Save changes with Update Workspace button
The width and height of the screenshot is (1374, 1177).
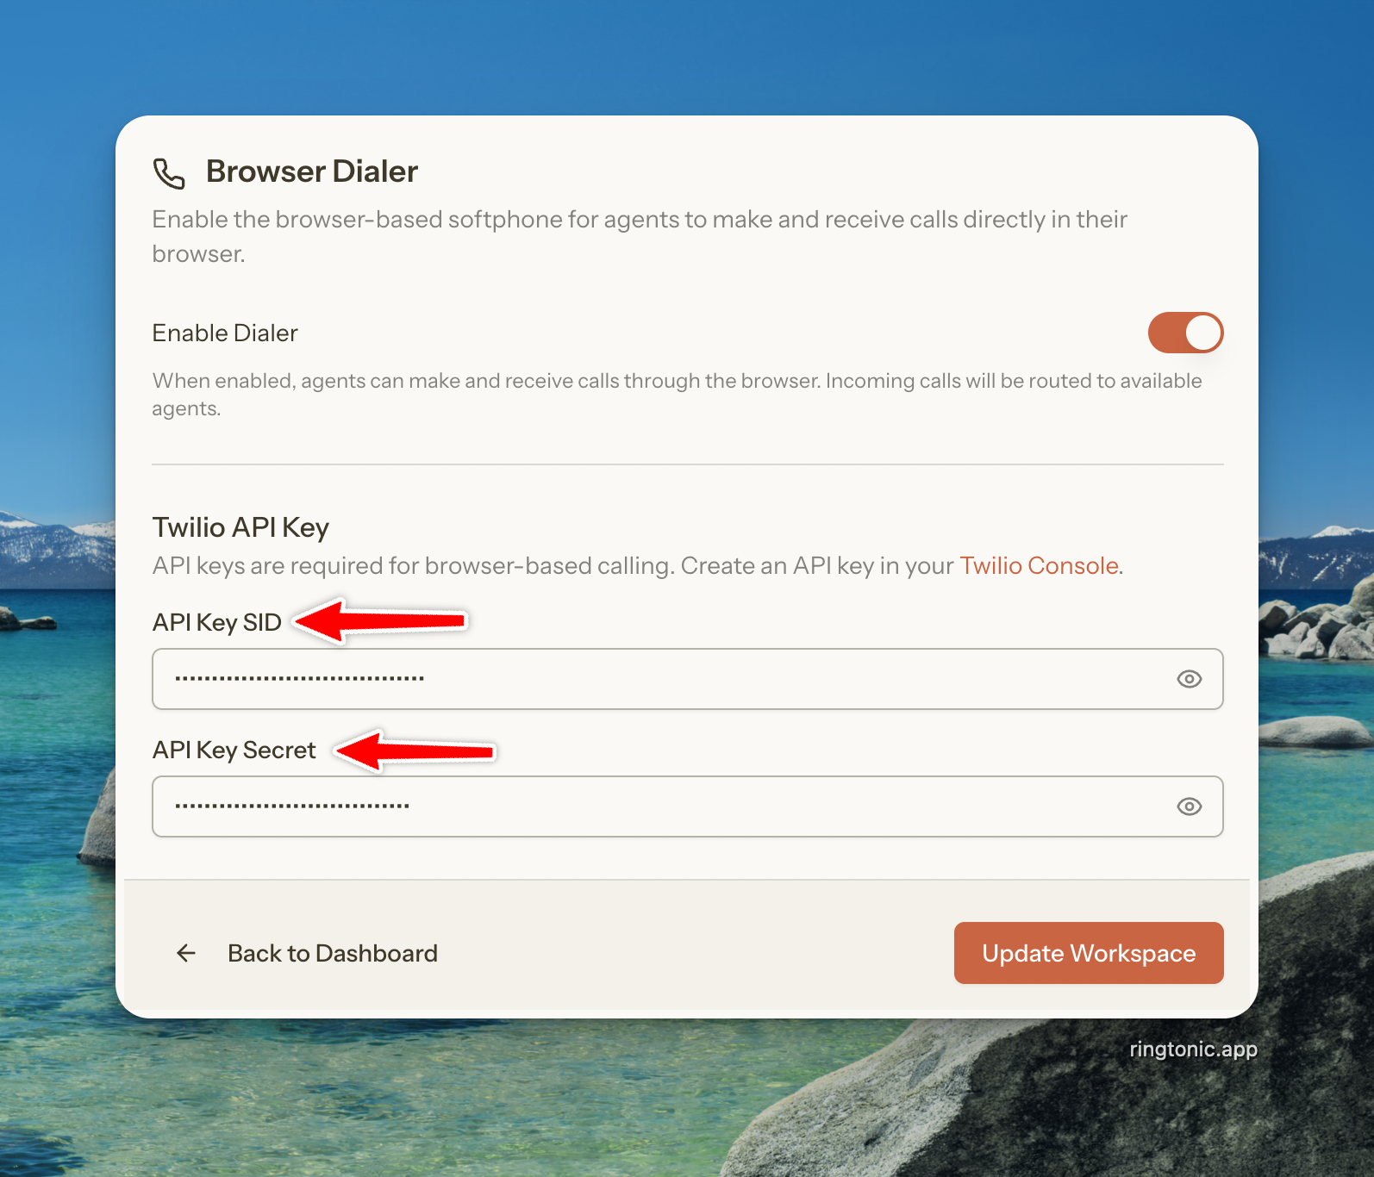pyautogui.click(x=1089, y=953)
